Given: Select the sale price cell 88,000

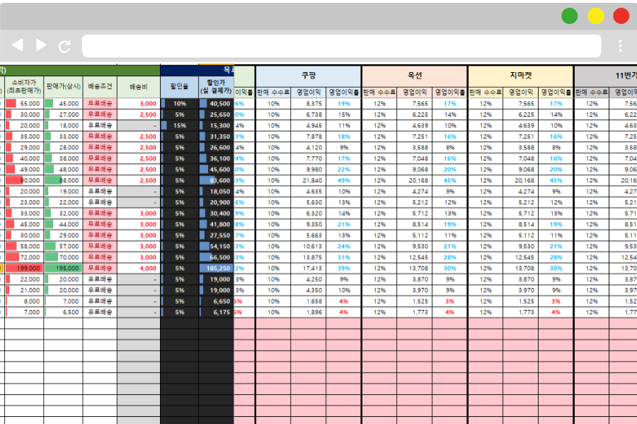Looking at the screenshot, I should point(64,180).
